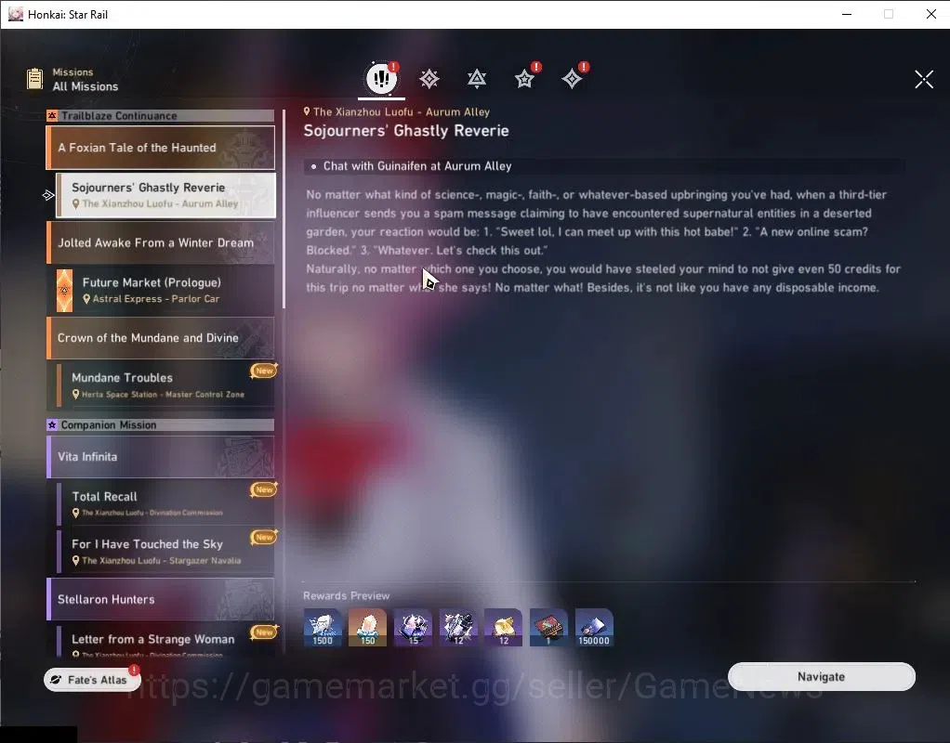Click the All Missions header label
This screenshot has height=743, width=950.
click(86, 86)
